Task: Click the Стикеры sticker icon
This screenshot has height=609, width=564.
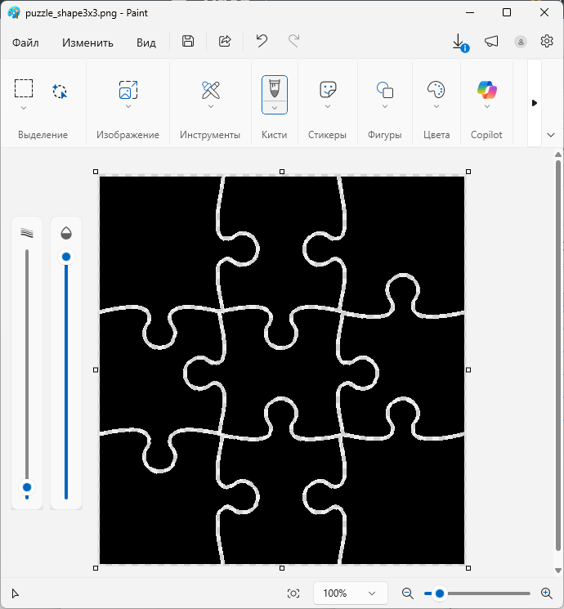Action: point(328,89)
